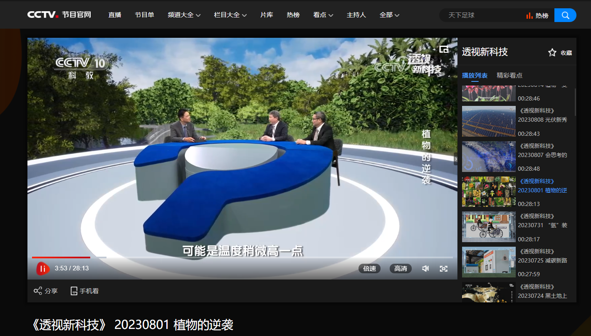Open the 倍速 playback speed selector
This screenshot has width=591, height=336.
(369, 269)
